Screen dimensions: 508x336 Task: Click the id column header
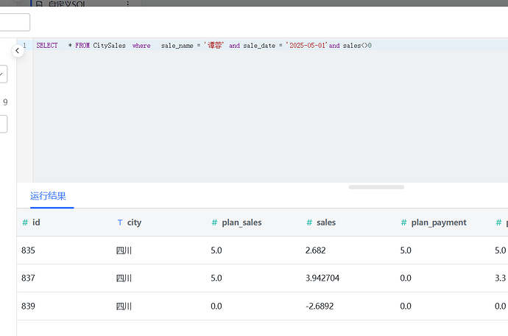point(36,223)
